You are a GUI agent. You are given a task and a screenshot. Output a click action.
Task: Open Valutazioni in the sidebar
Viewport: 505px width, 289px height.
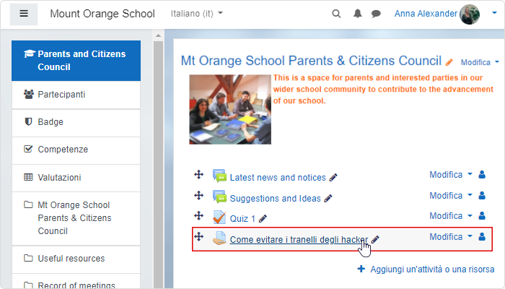(76, 178)
